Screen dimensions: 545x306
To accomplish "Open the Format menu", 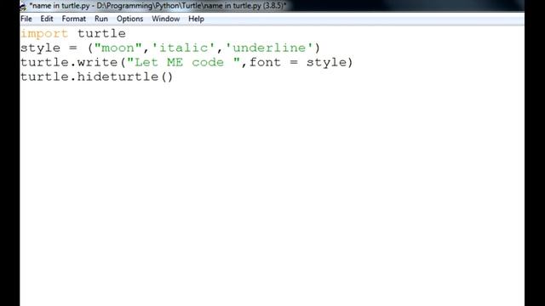I will click(74, 19).
